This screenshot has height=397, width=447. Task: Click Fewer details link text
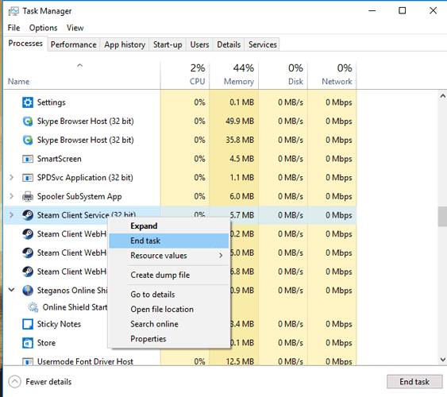48,382
